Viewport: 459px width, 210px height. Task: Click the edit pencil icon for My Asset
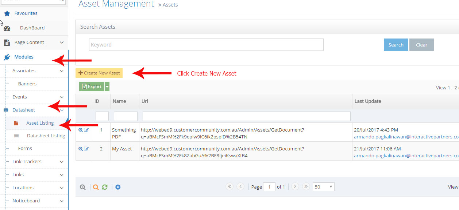pyautogui.click(x=86, y=148)
